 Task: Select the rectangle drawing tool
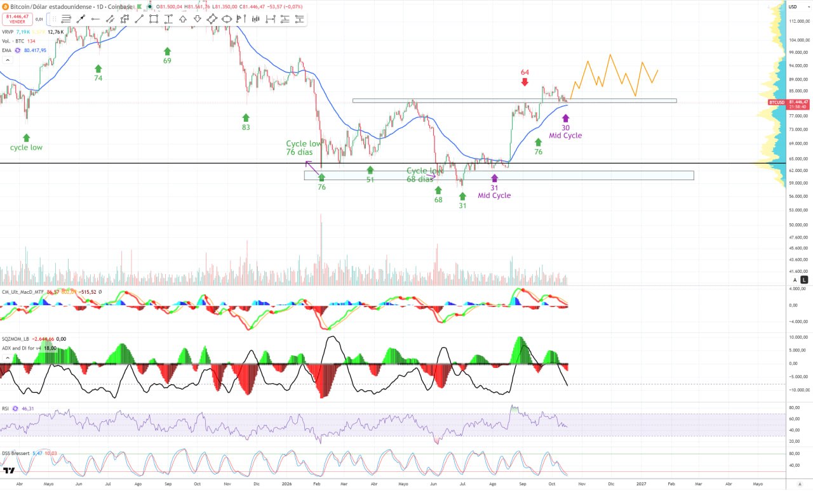click(154, 19)
